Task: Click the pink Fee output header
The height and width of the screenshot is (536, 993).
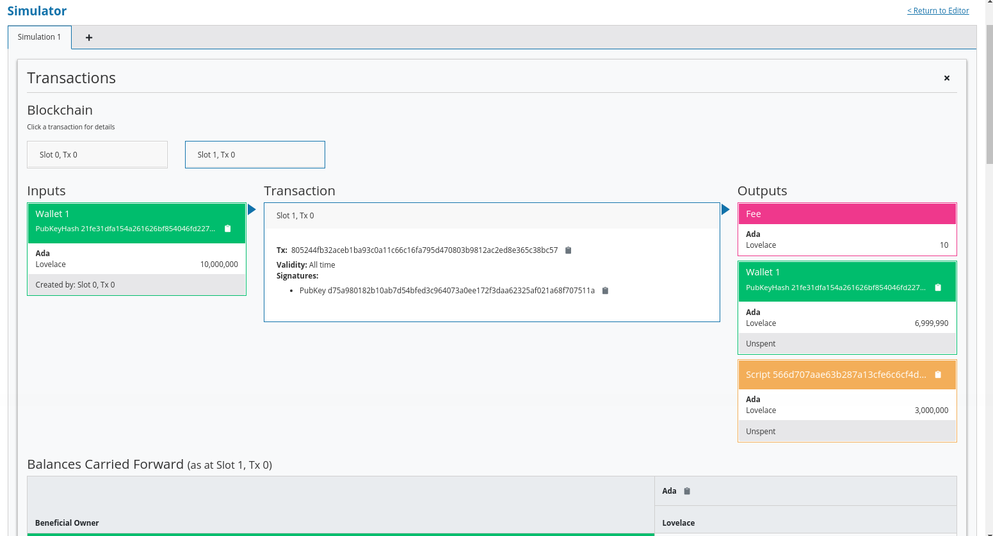Action: click(x=846, y=214)
